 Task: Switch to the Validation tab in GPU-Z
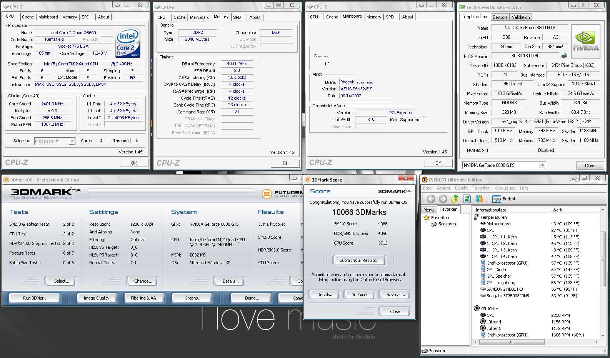(521, 17)
